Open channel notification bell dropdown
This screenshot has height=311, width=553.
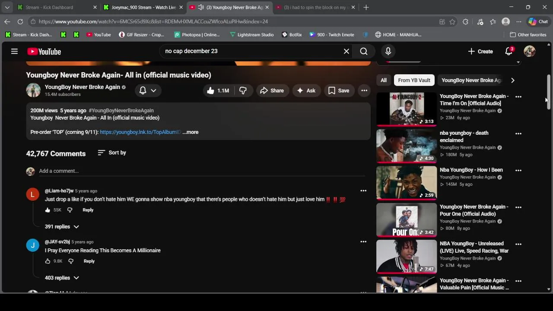147,91
